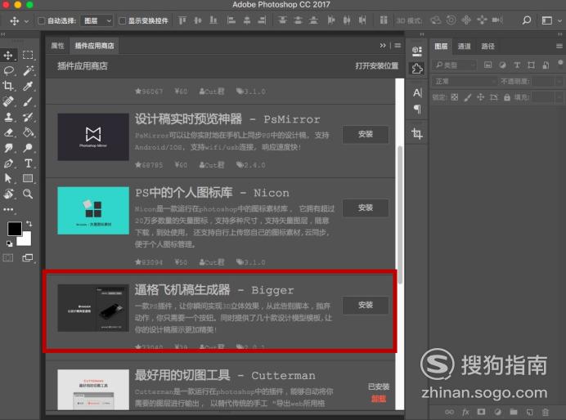Select the Pen tool
Viewport: 566px width, 420px height.
8,163
